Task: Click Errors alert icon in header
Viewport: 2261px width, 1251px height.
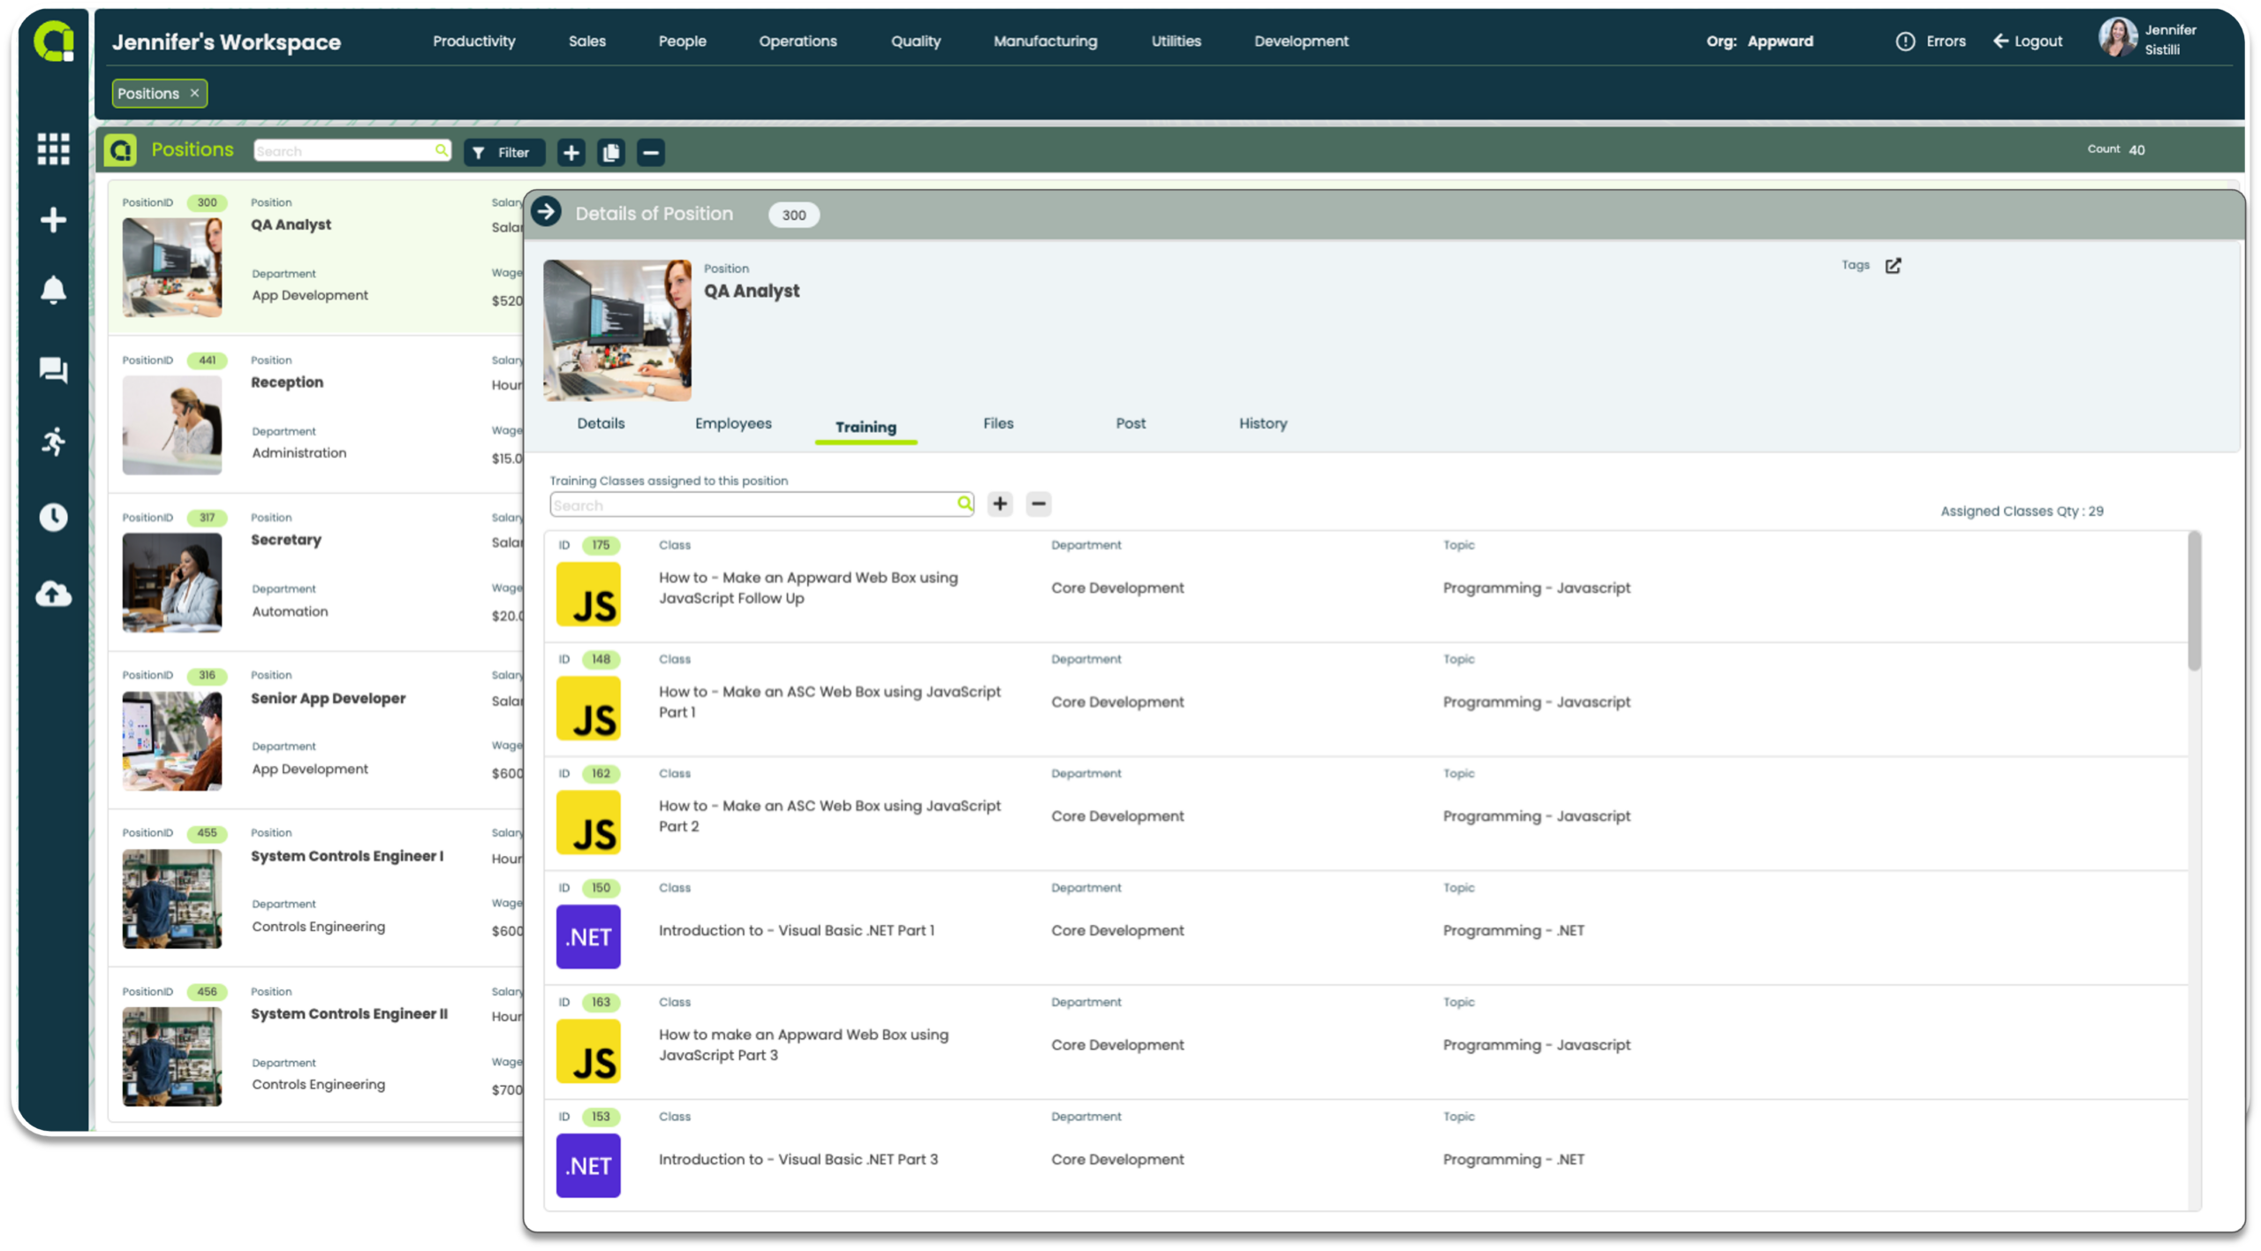Action: (1905, 41)
